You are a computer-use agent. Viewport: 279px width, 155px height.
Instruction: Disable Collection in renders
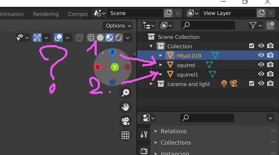(x=270, y=46)
